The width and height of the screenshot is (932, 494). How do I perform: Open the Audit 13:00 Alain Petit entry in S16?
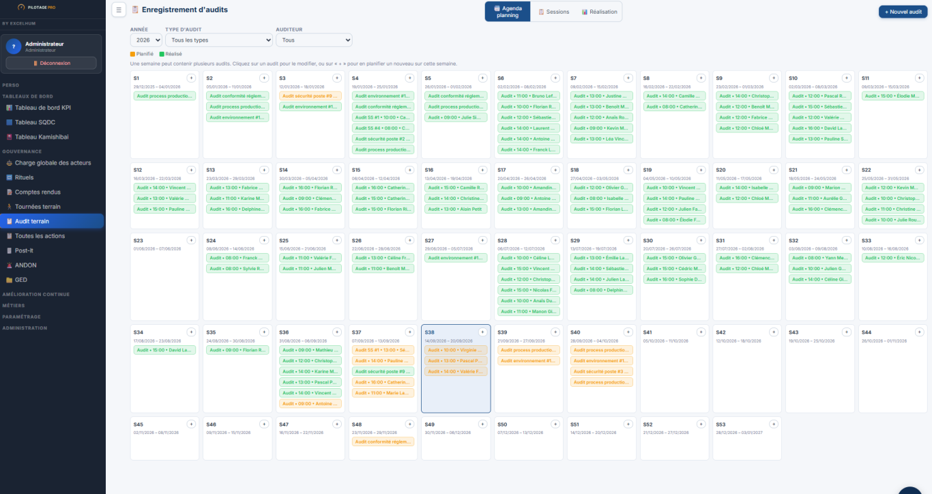[456, 209]
